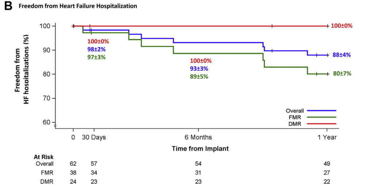Click the 89±5% green six-month value
The height and width of the screenshot is (192, 383).
(199, 77)
